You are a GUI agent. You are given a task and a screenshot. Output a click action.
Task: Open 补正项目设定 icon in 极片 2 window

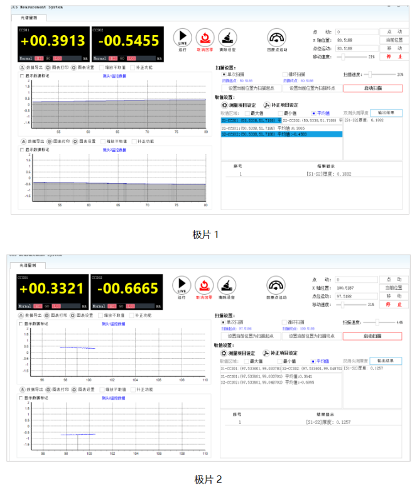pyautogui.click(x=266, y=353)
